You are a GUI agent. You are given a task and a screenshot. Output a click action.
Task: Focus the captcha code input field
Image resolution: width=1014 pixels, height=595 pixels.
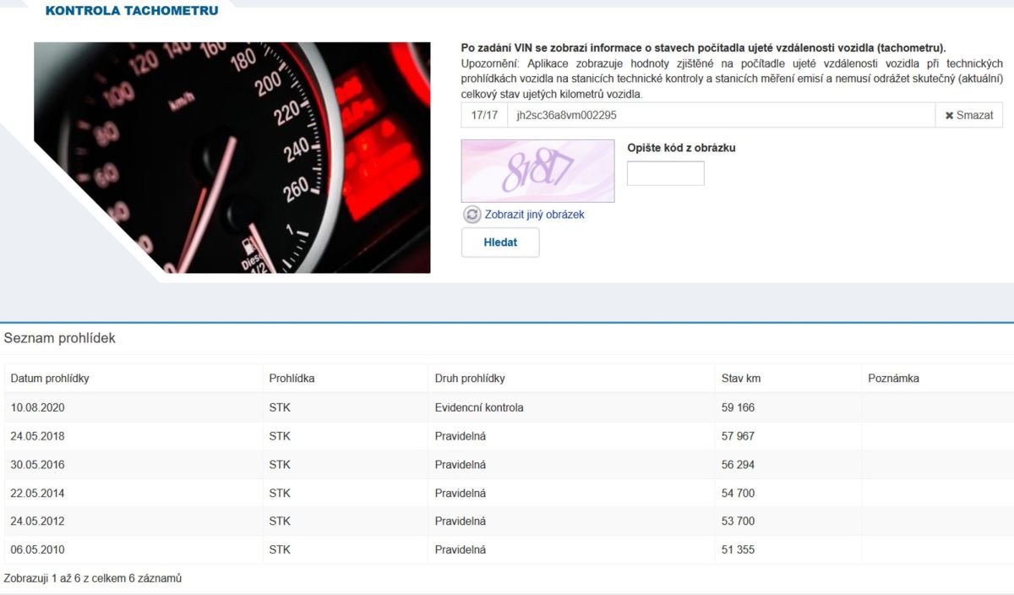pyautogui.click(x=665, y=173)
